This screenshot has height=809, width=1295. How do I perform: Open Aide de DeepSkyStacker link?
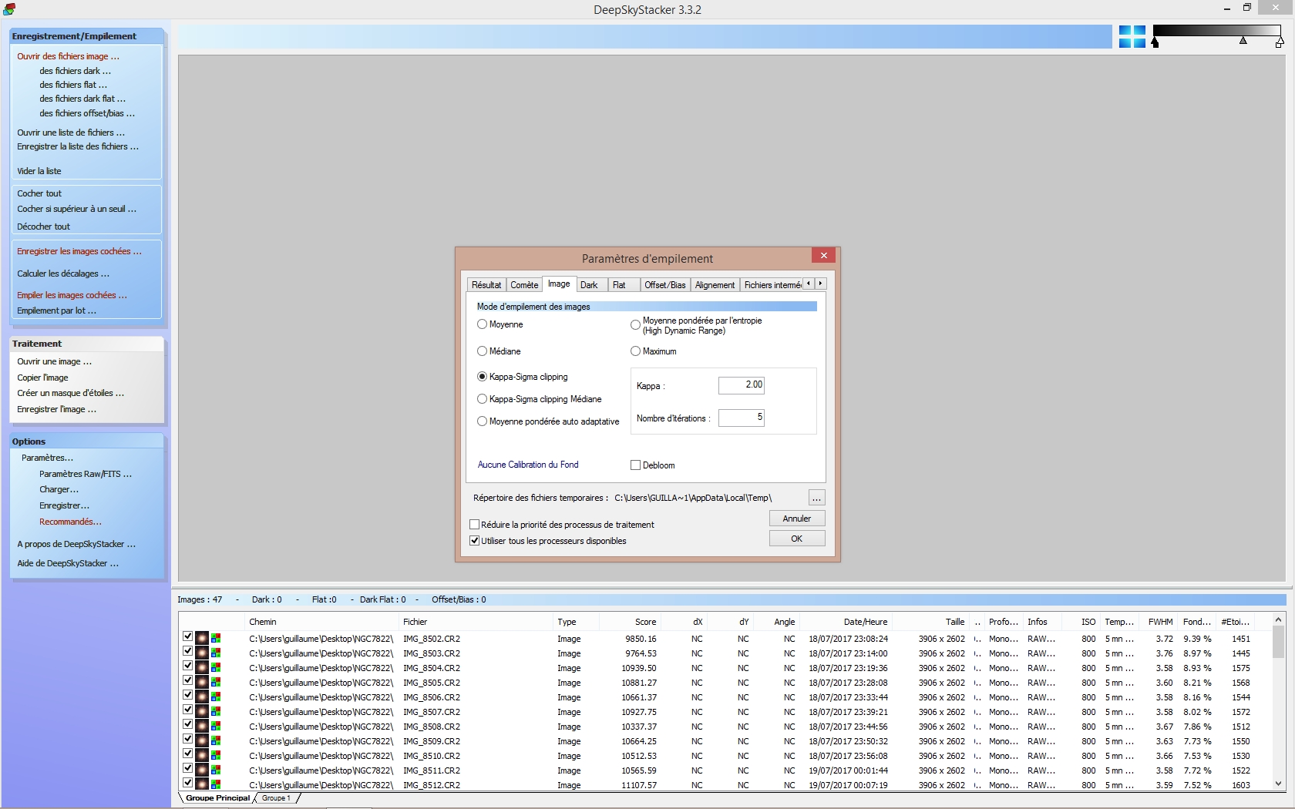[68, 563]
